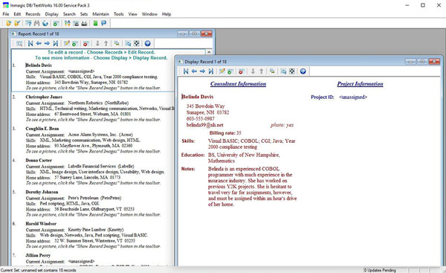The image size is (446, 273).
Task: Open the Display menu
Action: click(52, 14)
